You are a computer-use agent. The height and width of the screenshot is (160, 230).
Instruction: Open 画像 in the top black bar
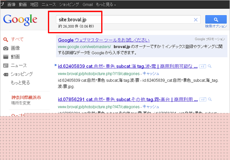point(11,5)
